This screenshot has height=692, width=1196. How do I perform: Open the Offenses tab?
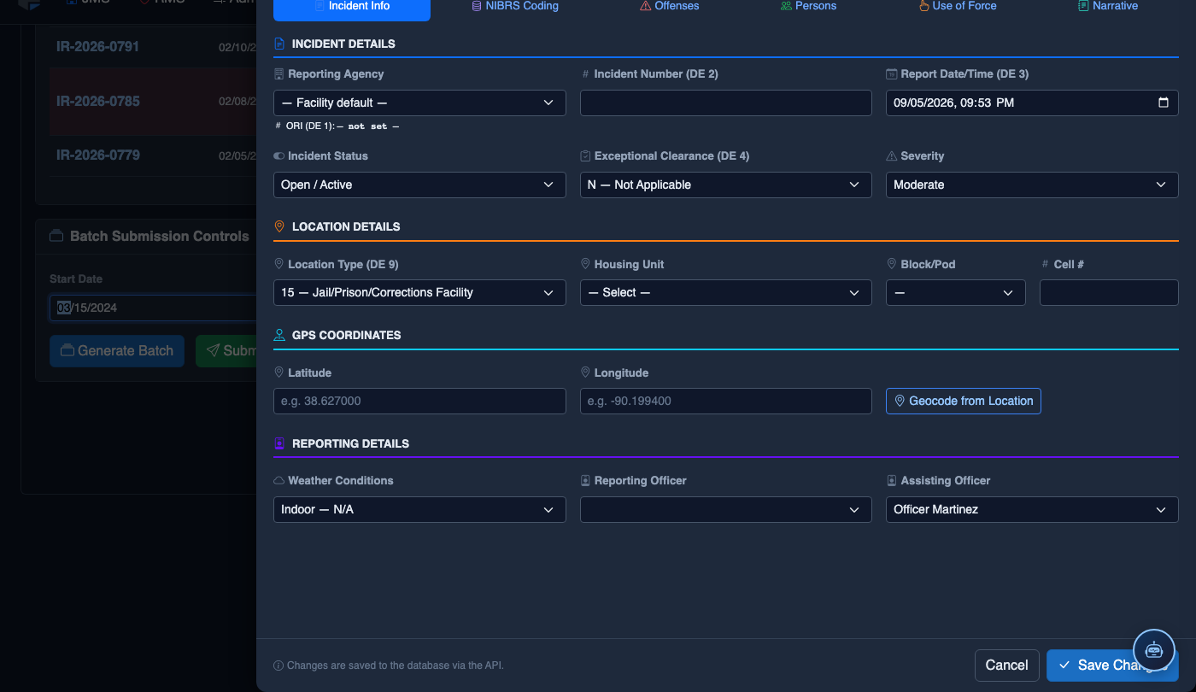(x=670, y=6)
